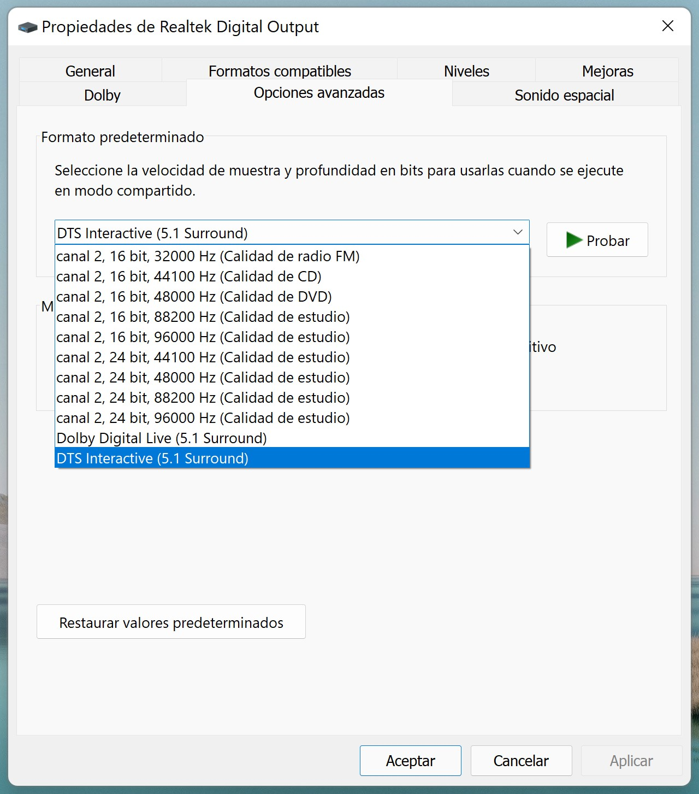The width and height of the screenshot is (699, 794).
Task: Open the Formatos compatibles tab
Action: (x=280, y=70)
